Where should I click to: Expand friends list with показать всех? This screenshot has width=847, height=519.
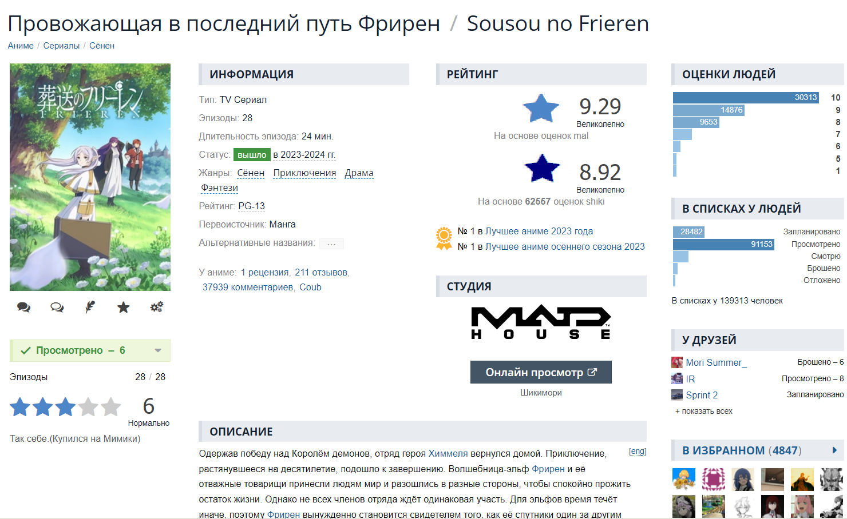point(704,411)
